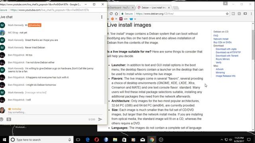255x143 pixels.
Task: Open the live chat three-dot options menu
Action: pyautogui.click(x=102, y=17)
